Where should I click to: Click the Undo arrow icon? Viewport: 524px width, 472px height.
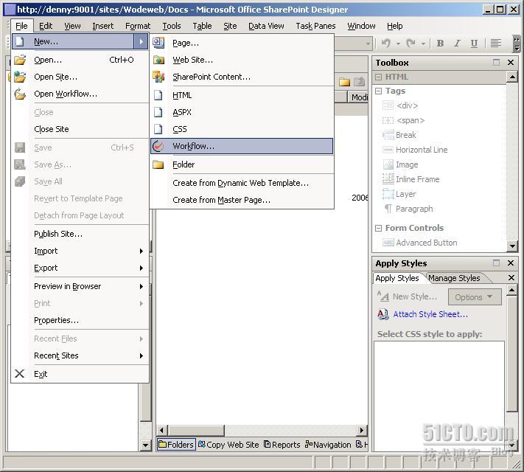(x=386, y=44)
